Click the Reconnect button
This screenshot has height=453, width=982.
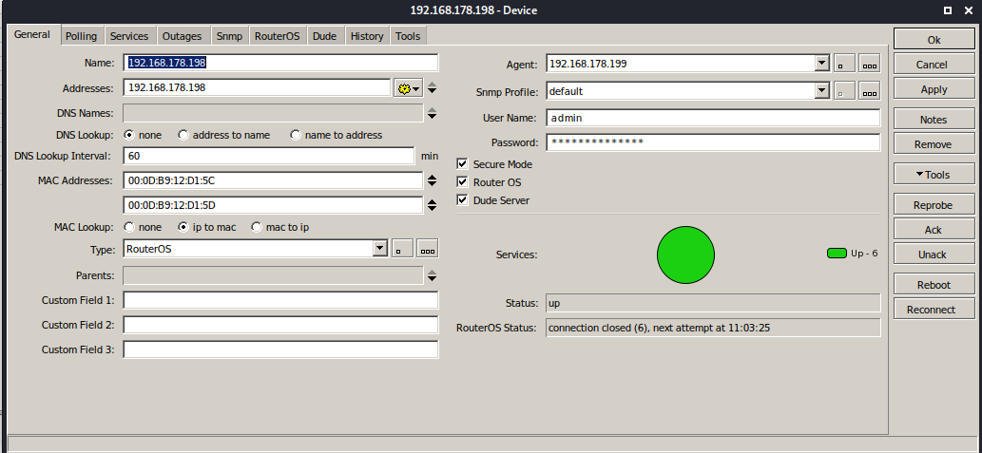click(933, 310)
